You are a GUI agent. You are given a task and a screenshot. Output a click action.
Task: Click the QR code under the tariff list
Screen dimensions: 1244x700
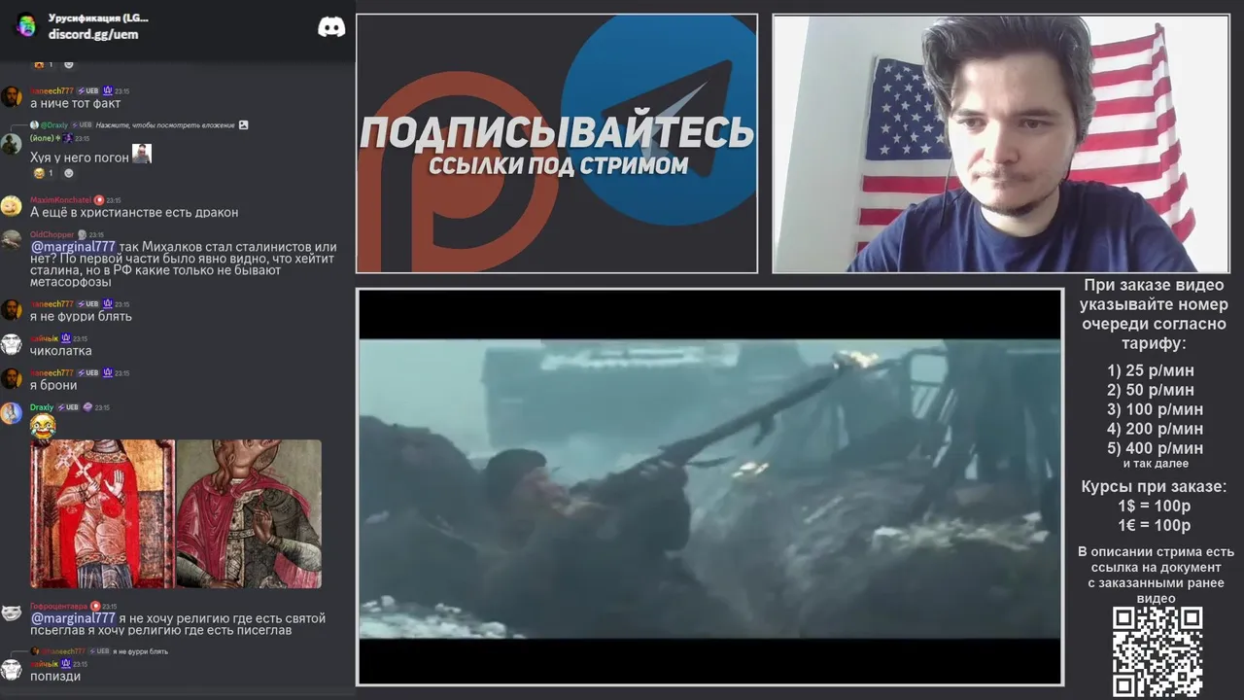[1158, 651]
